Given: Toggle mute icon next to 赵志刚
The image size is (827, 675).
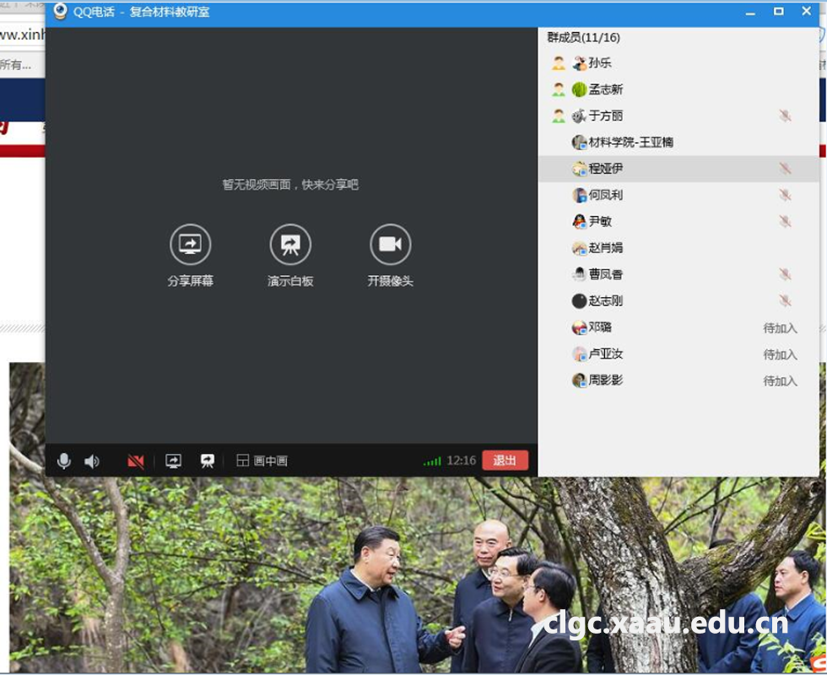Looking at the screenshot, I should point(785,301).
